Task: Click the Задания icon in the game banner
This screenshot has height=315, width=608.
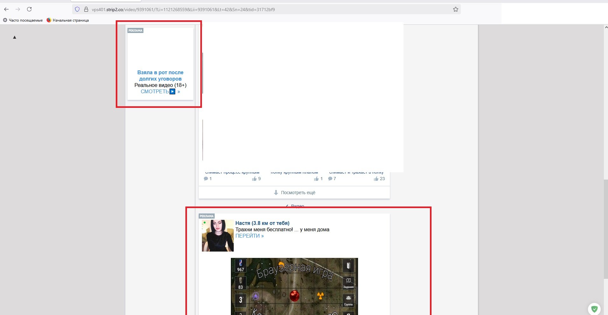Action: pyautogui.click(x=348, y=282)
